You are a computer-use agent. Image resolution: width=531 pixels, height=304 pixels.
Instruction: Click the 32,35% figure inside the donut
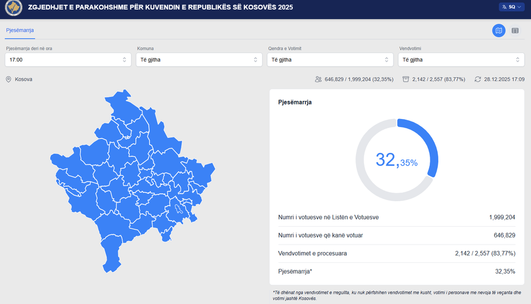397,160
